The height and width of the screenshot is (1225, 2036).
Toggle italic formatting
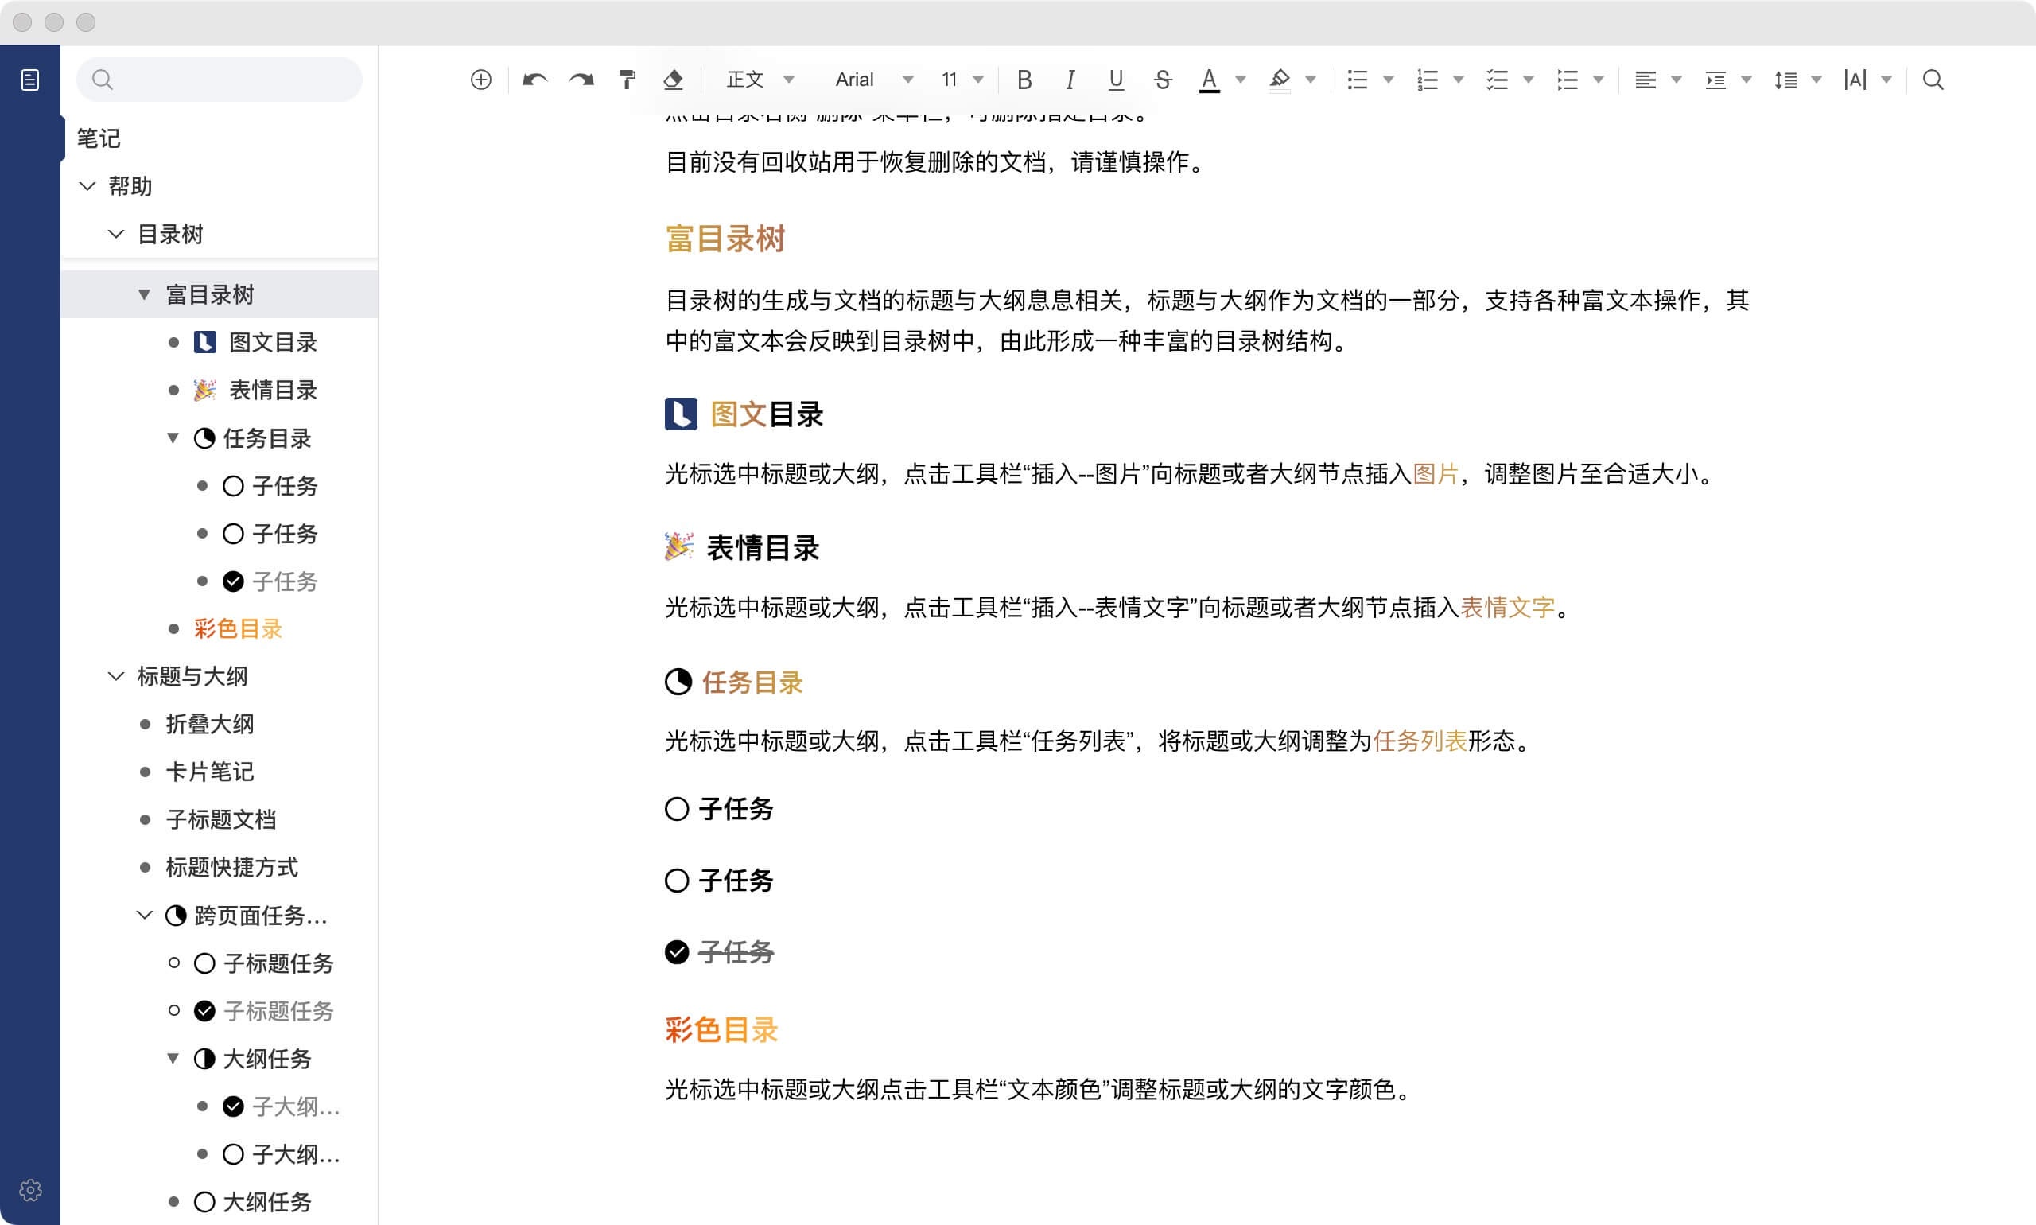[1070, 80]
